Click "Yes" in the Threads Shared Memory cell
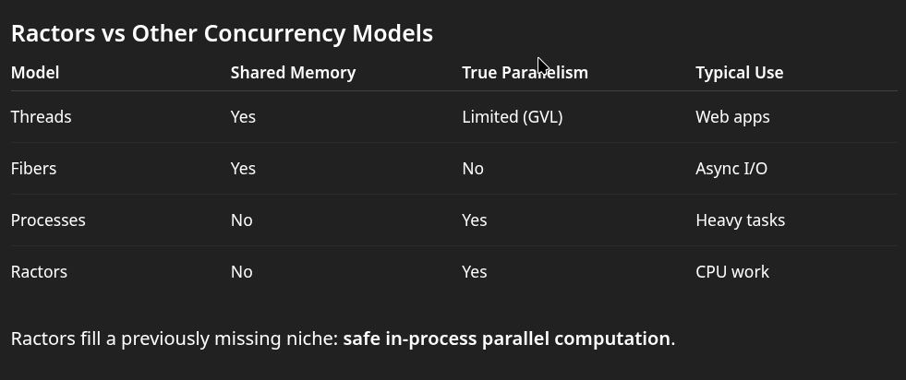 coord(243,117)
